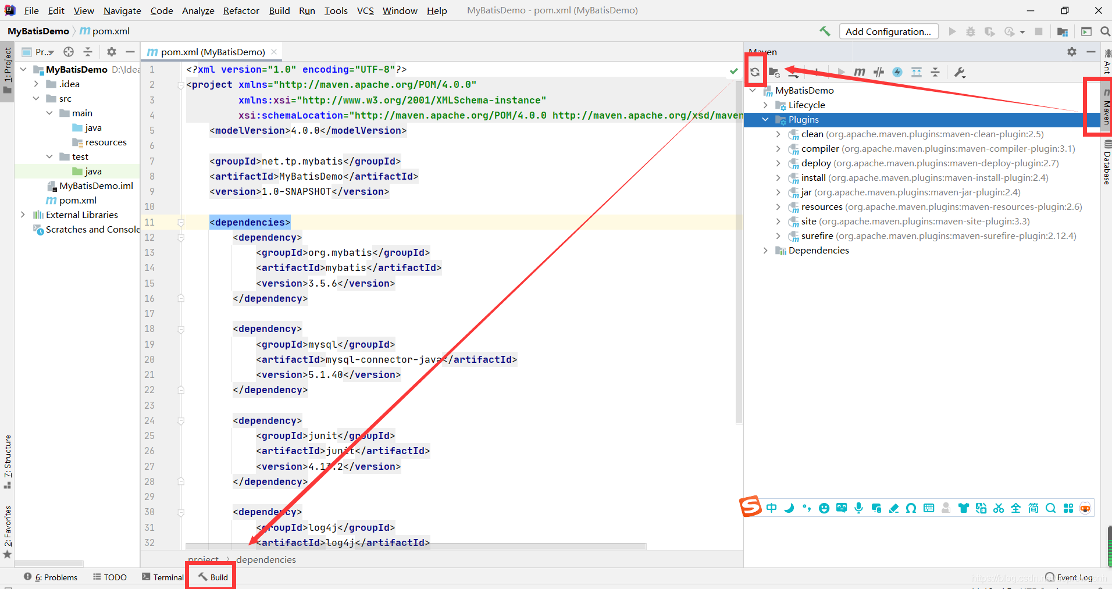Click the Reload All Maven Projects icon

pyautogui.click(x=755, y=72)
